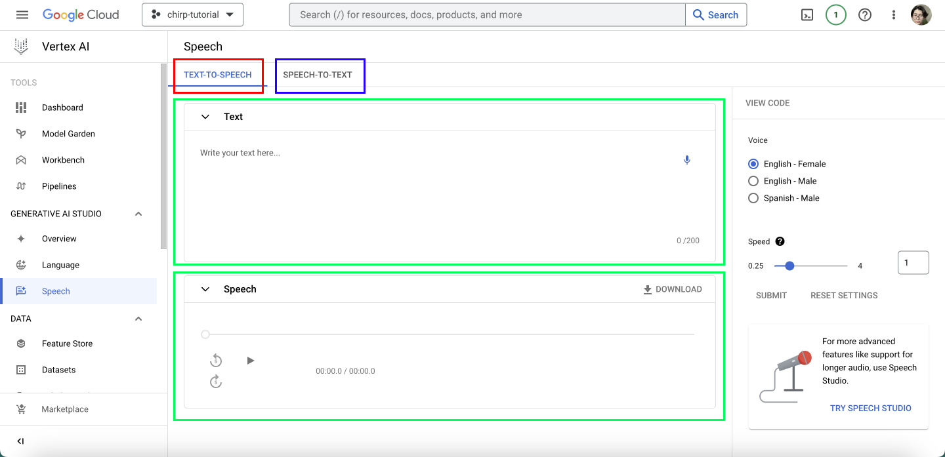Play the generated speech audio
This screenshot has height=457, width=945.
point(250,361)
